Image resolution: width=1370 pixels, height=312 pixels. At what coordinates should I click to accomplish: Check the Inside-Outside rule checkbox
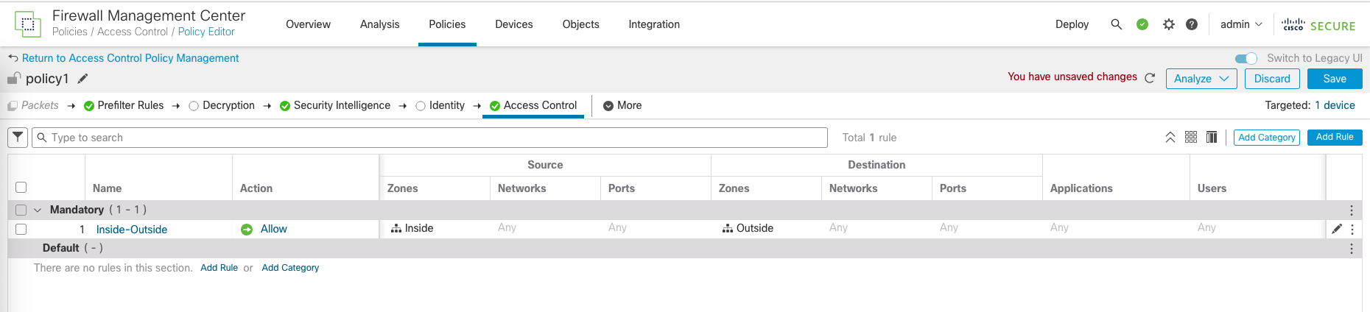pos(21,230)
